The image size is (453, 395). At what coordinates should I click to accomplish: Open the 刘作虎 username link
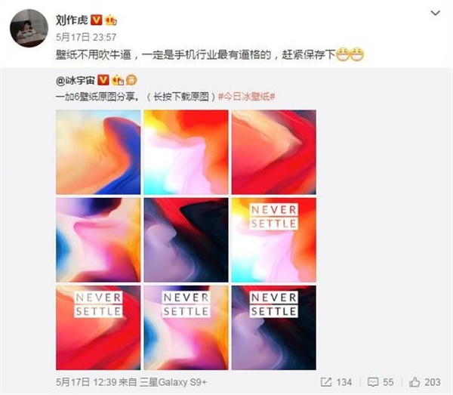tap(72, 20)
